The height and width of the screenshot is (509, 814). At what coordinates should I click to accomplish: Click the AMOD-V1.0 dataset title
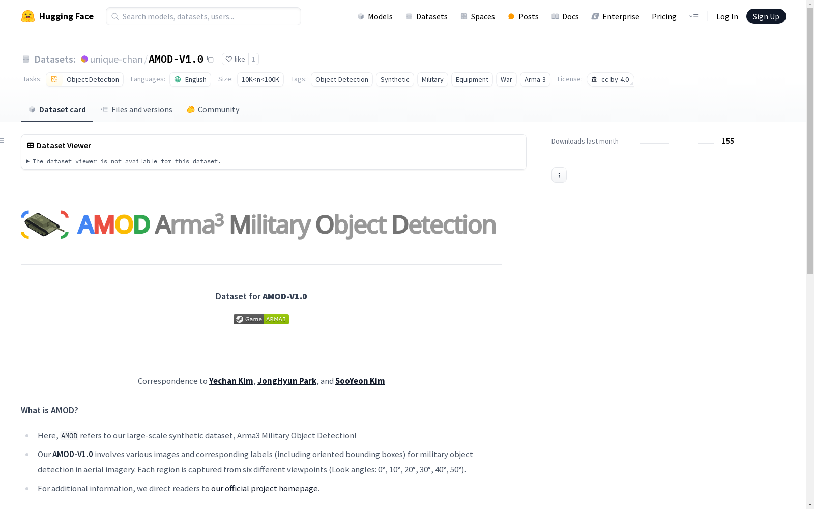point(176,59)
